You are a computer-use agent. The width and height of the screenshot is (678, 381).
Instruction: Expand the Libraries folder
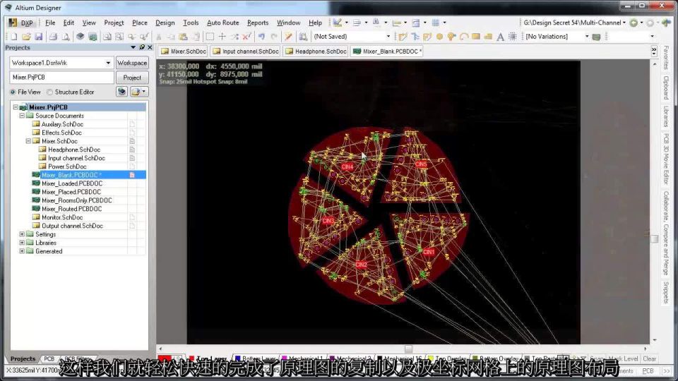[x=22, y=243]
